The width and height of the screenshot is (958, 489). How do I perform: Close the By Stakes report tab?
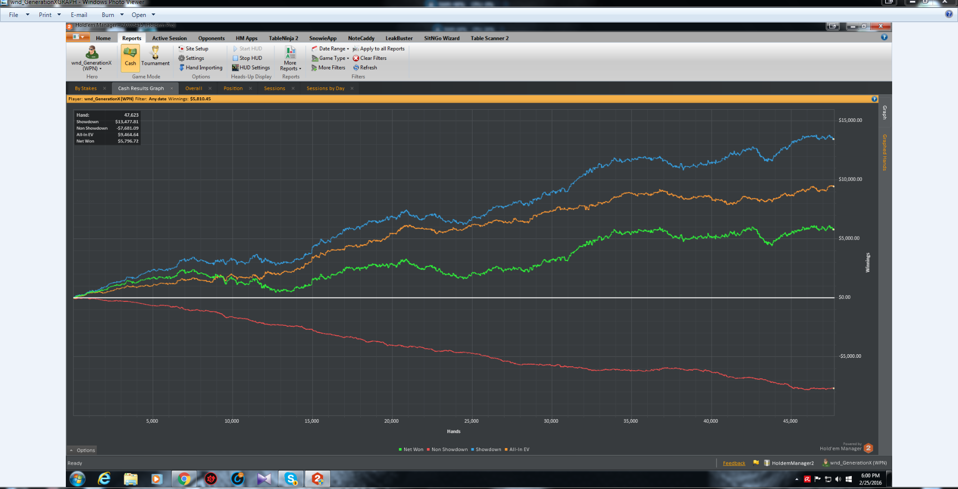click(x=104, y=88)
